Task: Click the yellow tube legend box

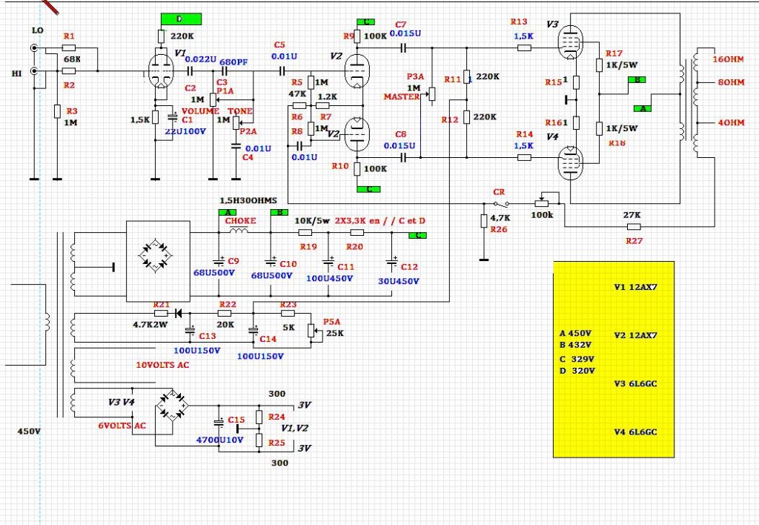Action: tap(614, 359)
